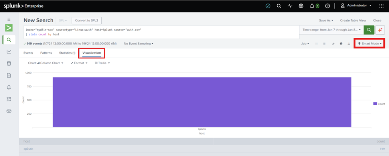Share the search job

coord(333,44)
